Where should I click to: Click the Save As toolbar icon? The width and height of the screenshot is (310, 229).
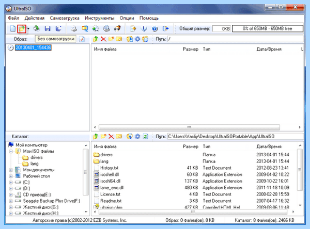pyautogui.click(x=58, y=29)
